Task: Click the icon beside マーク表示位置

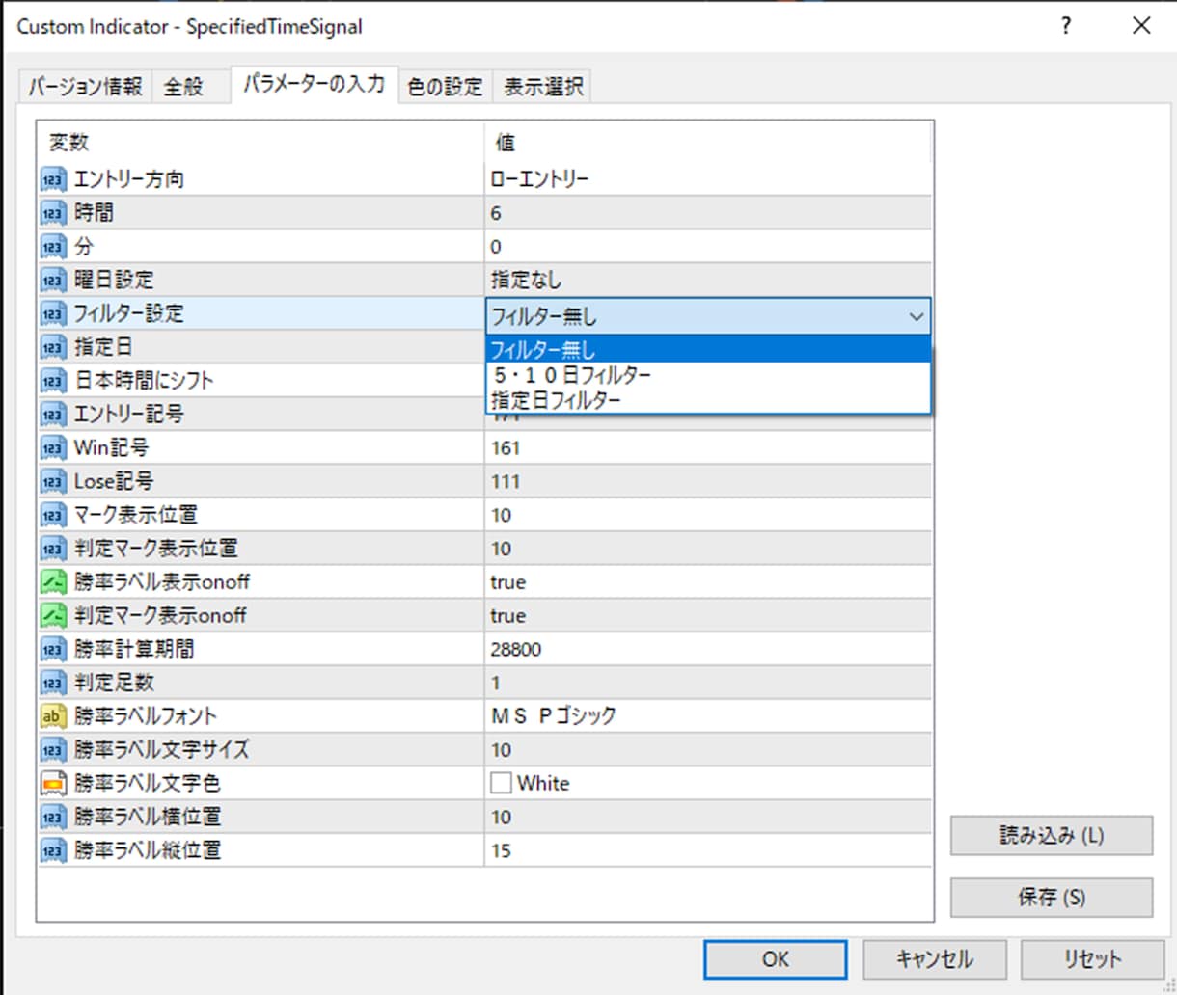Action: point(53,515)
